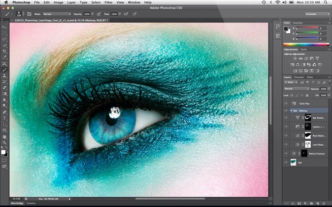Add a Brightness/Contrast adjustment
The width and height of the screenshot is (332, 207).
(x=295, y=58)
